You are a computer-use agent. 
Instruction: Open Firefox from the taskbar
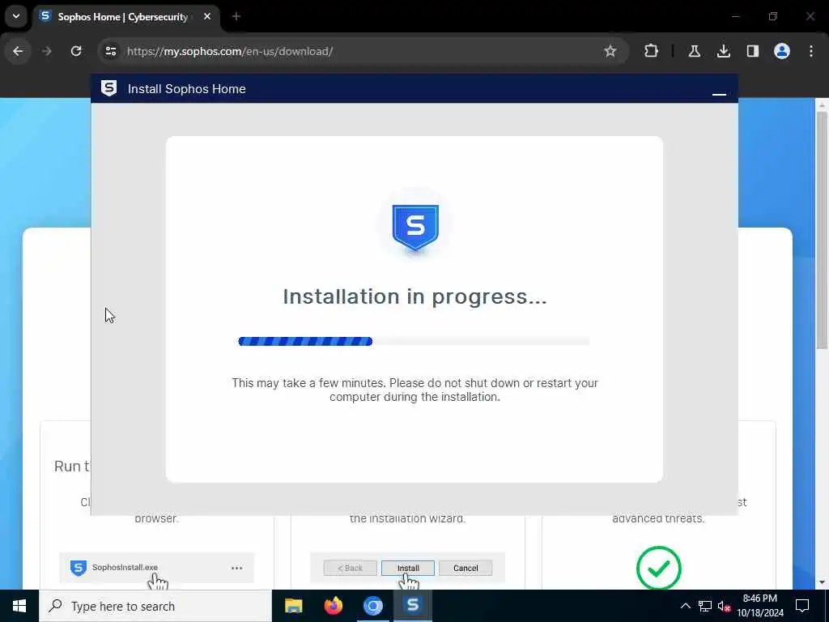tap(333, 606)
